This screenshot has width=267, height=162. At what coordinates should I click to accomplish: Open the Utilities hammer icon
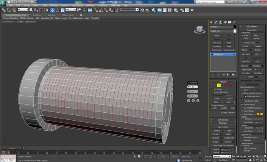coord(234,22)
